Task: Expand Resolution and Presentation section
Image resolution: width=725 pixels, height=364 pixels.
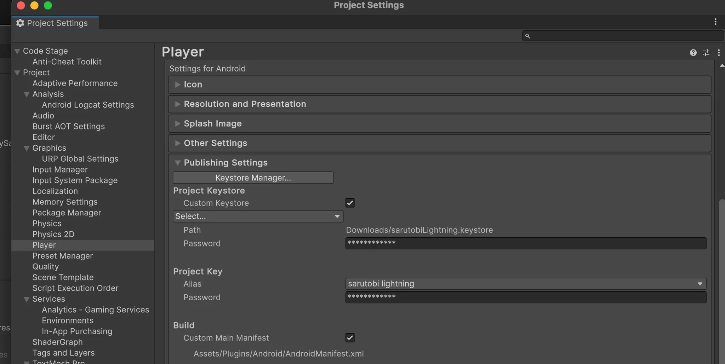Action: click(x=439, y=104)
